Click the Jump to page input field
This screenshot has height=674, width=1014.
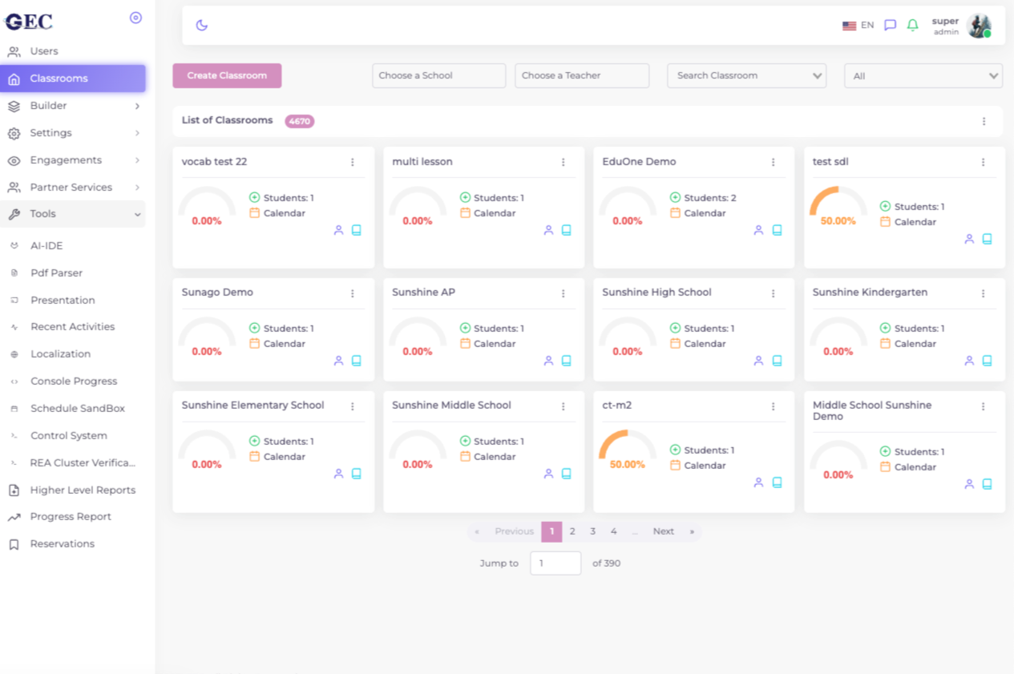(555, 563)
